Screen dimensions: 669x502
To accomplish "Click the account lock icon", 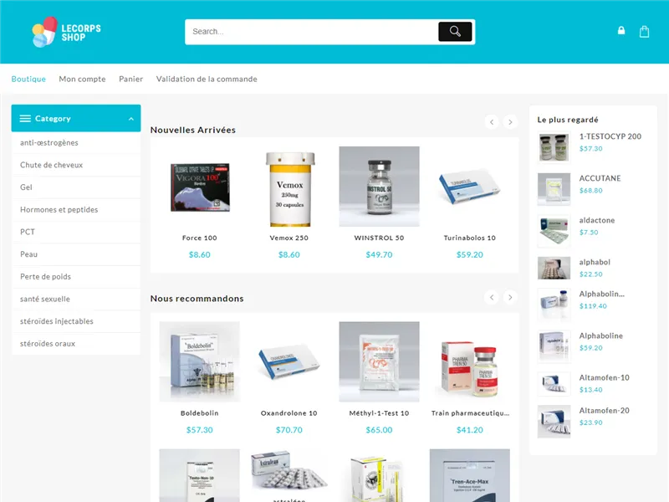I will click(620, 30).
